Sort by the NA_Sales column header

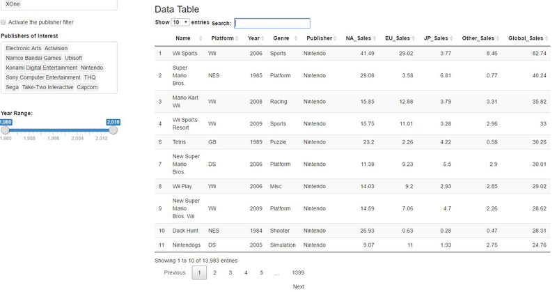coord(358,38)
